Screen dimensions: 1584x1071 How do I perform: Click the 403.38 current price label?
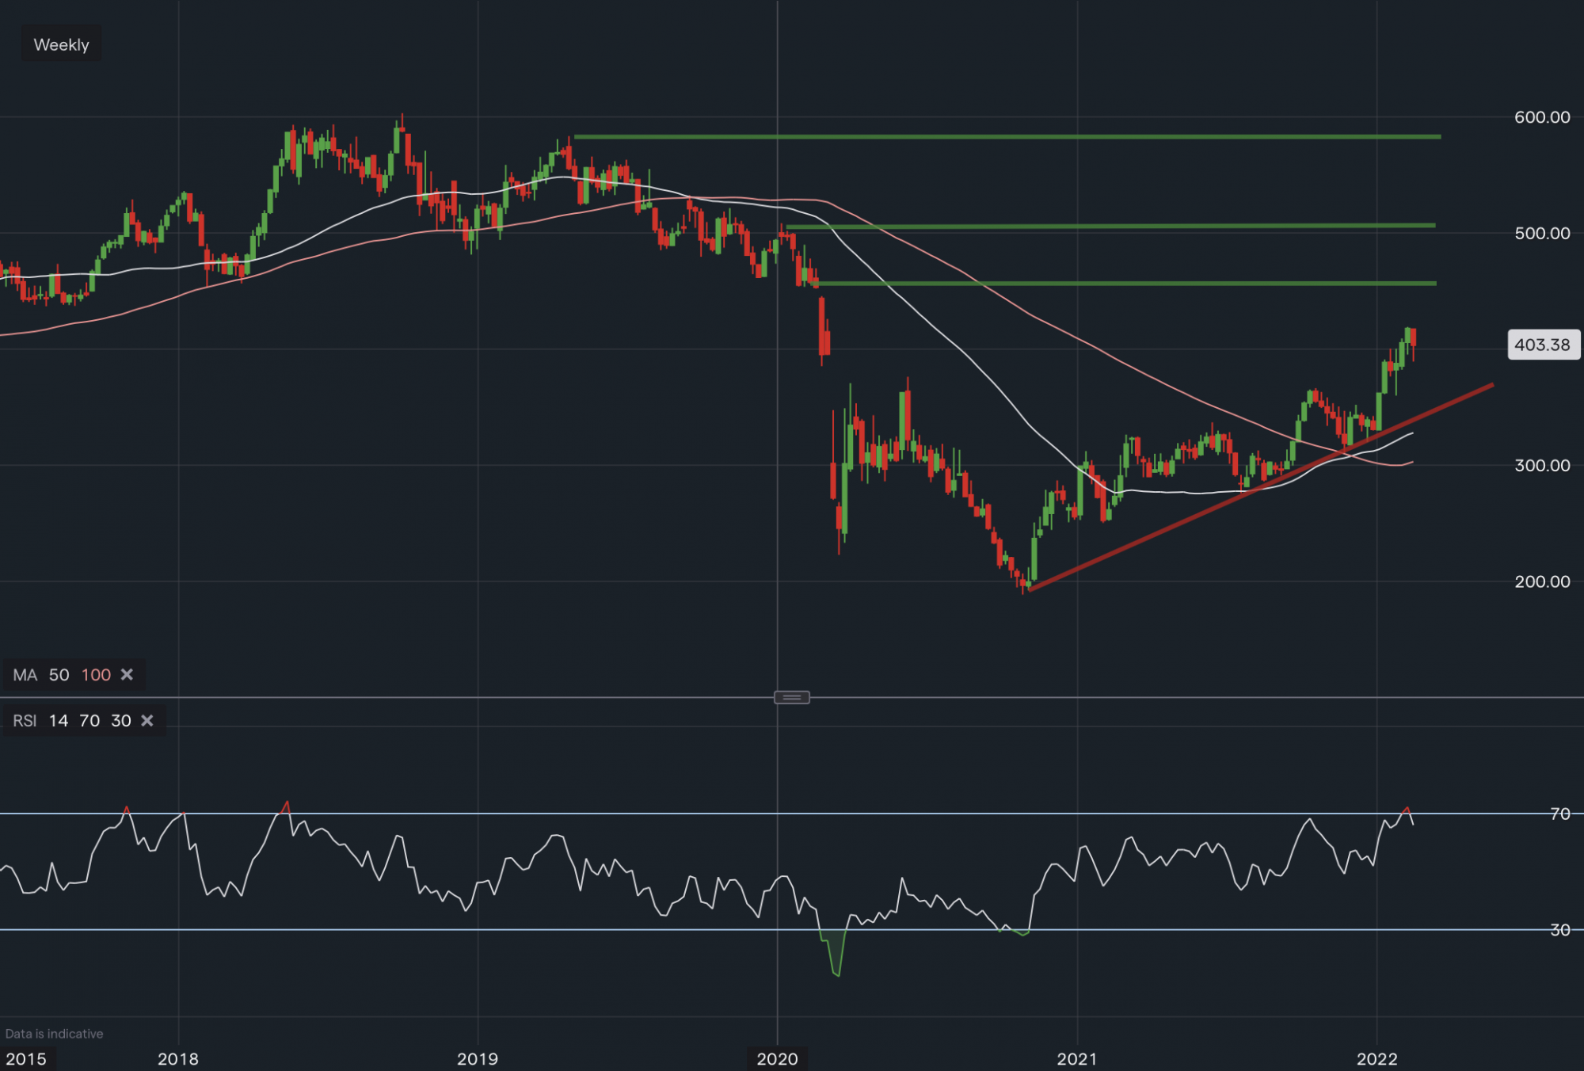click(1542, 345)
